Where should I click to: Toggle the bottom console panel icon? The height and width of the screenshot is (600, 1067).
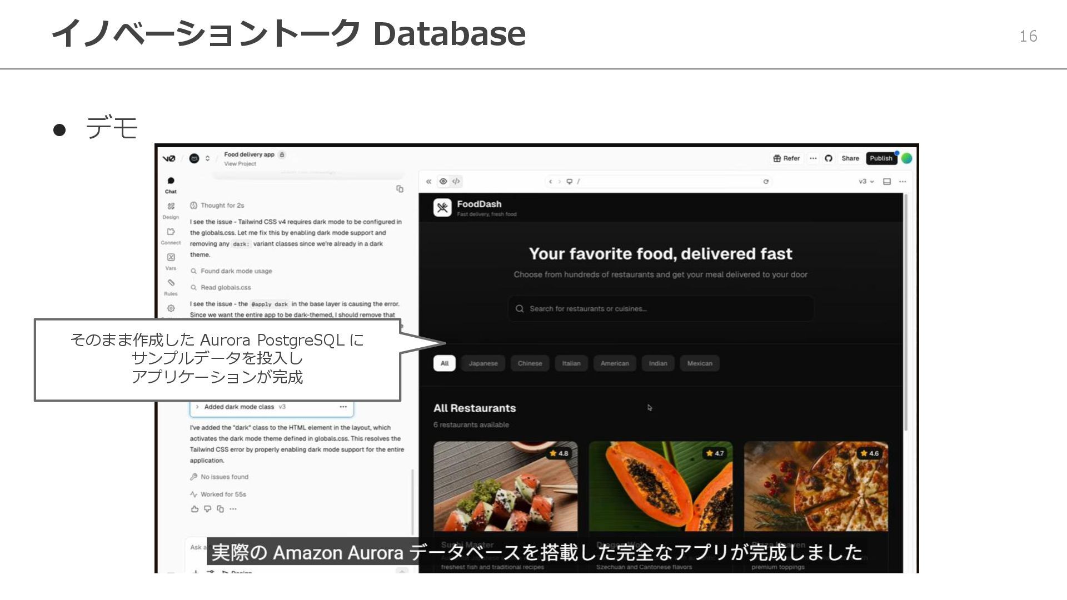[x=887, y=182]
